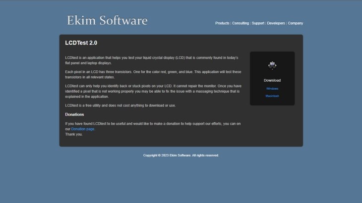Select Developers in the top navigation
This screenshot has height=203, width=362.
(x=276, y=23)
